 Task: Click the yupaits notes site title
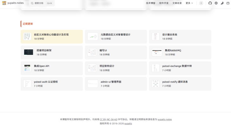16,3
